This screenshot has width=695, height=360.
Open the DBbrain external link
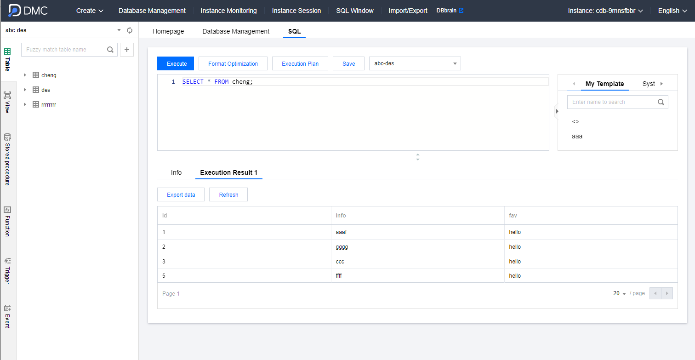pos(450,11)
